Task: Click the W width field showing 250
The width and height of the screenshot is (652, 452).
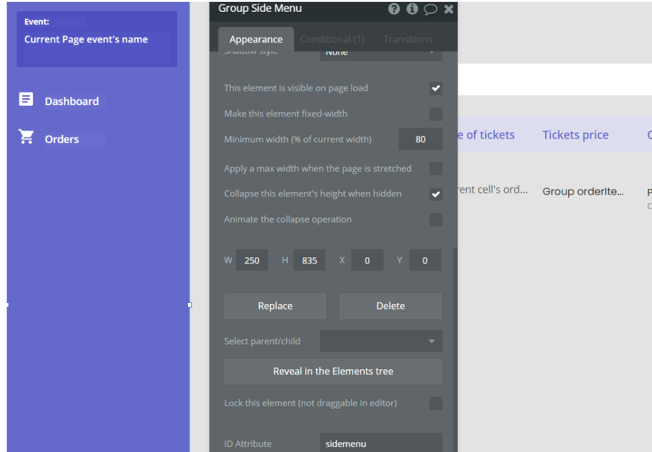Action: tap(252, 261)
